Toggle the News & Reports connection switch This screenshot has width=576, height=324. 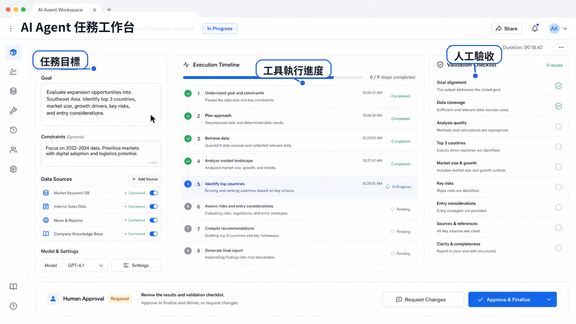pyautogui.click(x=154, y=220)
